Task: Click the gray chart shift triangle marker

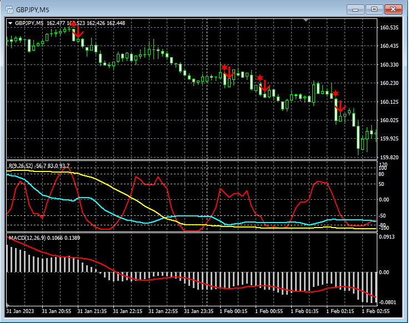Action: click(306, 20)
